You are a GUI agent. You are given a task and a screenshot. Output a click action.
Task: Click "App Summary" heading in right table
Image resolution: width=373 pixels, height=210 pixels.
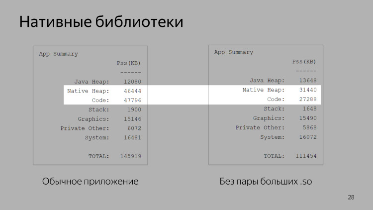(x=234, y=52)
